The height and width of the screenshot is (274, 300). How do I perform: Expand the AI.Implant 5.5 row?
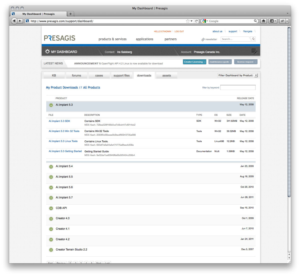pyautogui.click(x=51, y=177)
